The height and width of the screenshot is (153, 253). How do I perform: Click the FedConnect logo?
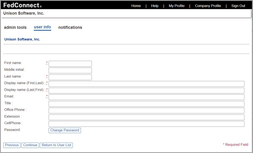pyautogui.click(x=20, y=5)
